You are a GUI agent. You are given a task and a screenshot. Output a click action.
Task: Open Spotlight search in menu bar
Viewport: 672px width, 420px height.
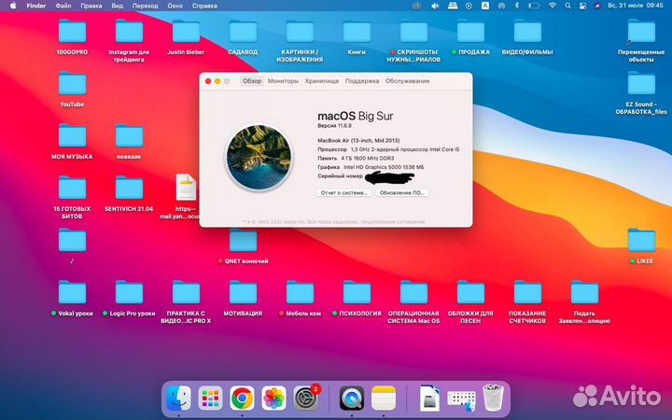coord(567,6)
